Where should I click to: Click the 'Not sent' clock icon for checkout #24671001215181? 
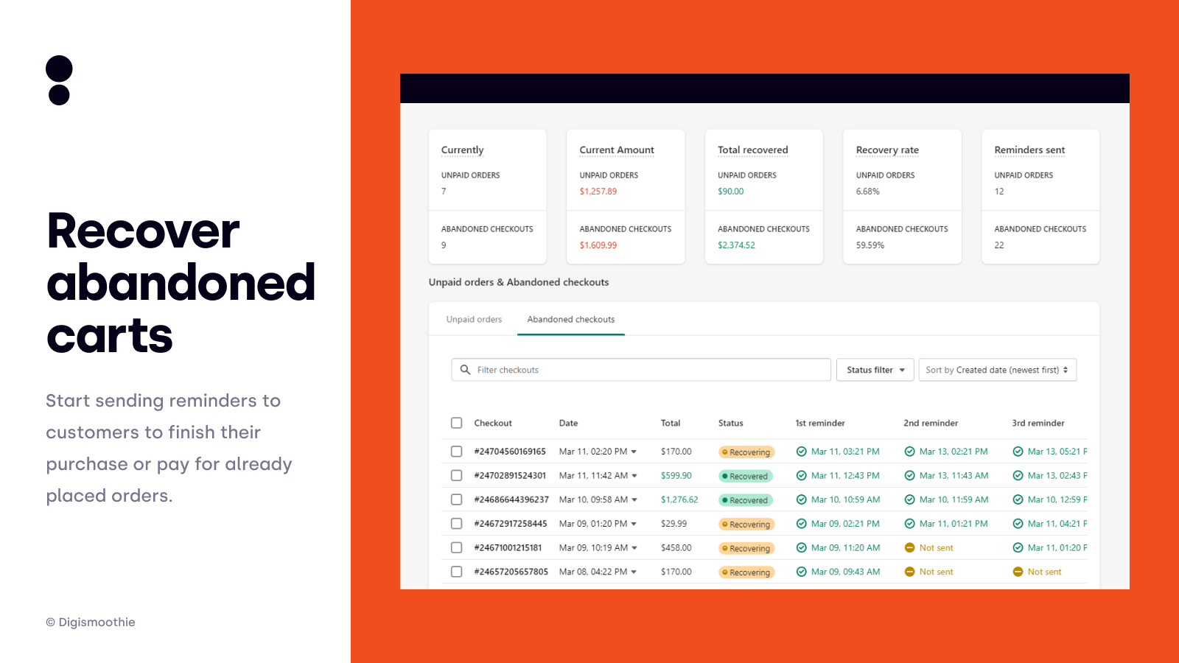[910, 547]
